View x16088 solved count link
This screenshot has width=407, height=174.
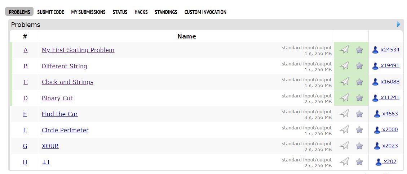[390, 82]
